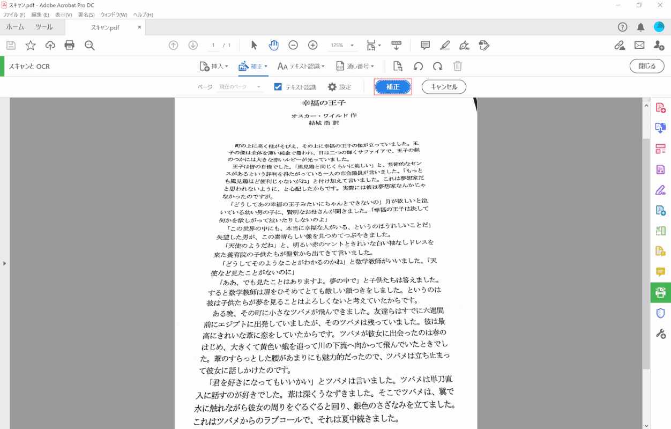Open the 表示 menu
The width and height of the screenshot is (671, 429).
(64, 14)
